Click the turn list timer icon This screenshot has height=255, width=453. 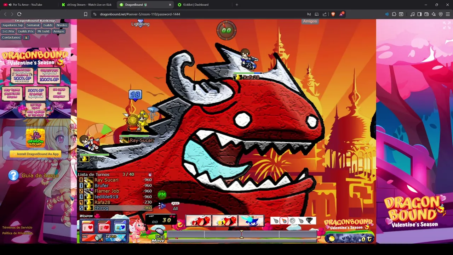[x=150, y=175]
